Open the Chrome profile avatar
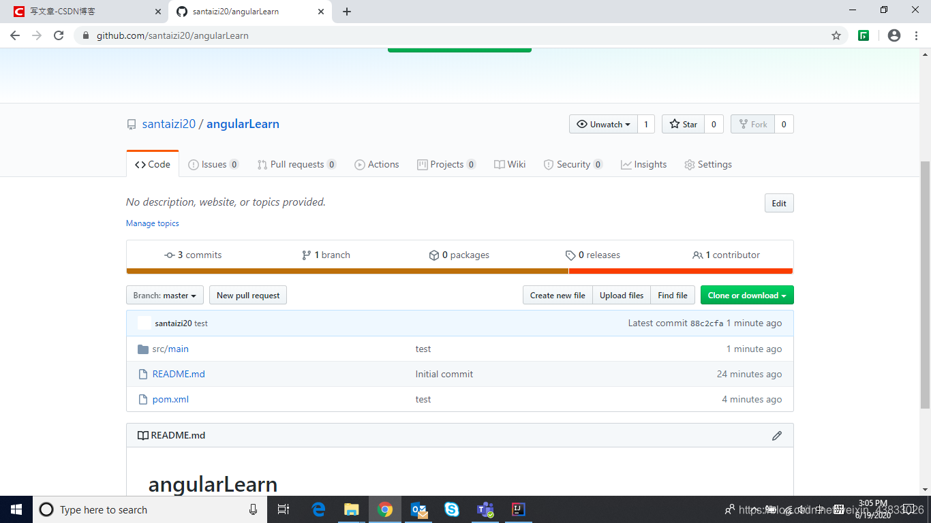Screen dimensions: 931x523 tap(894, 35)
